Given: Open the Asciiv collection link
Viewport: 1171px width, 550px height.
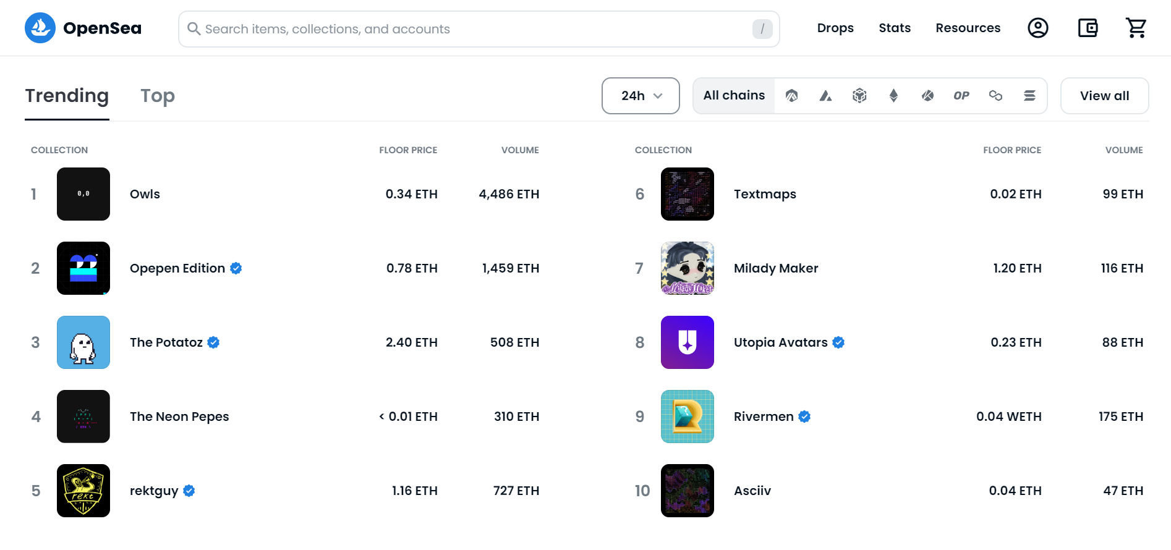Looking at the screenshot, I should pyautogui.click(x=752, y=491).
